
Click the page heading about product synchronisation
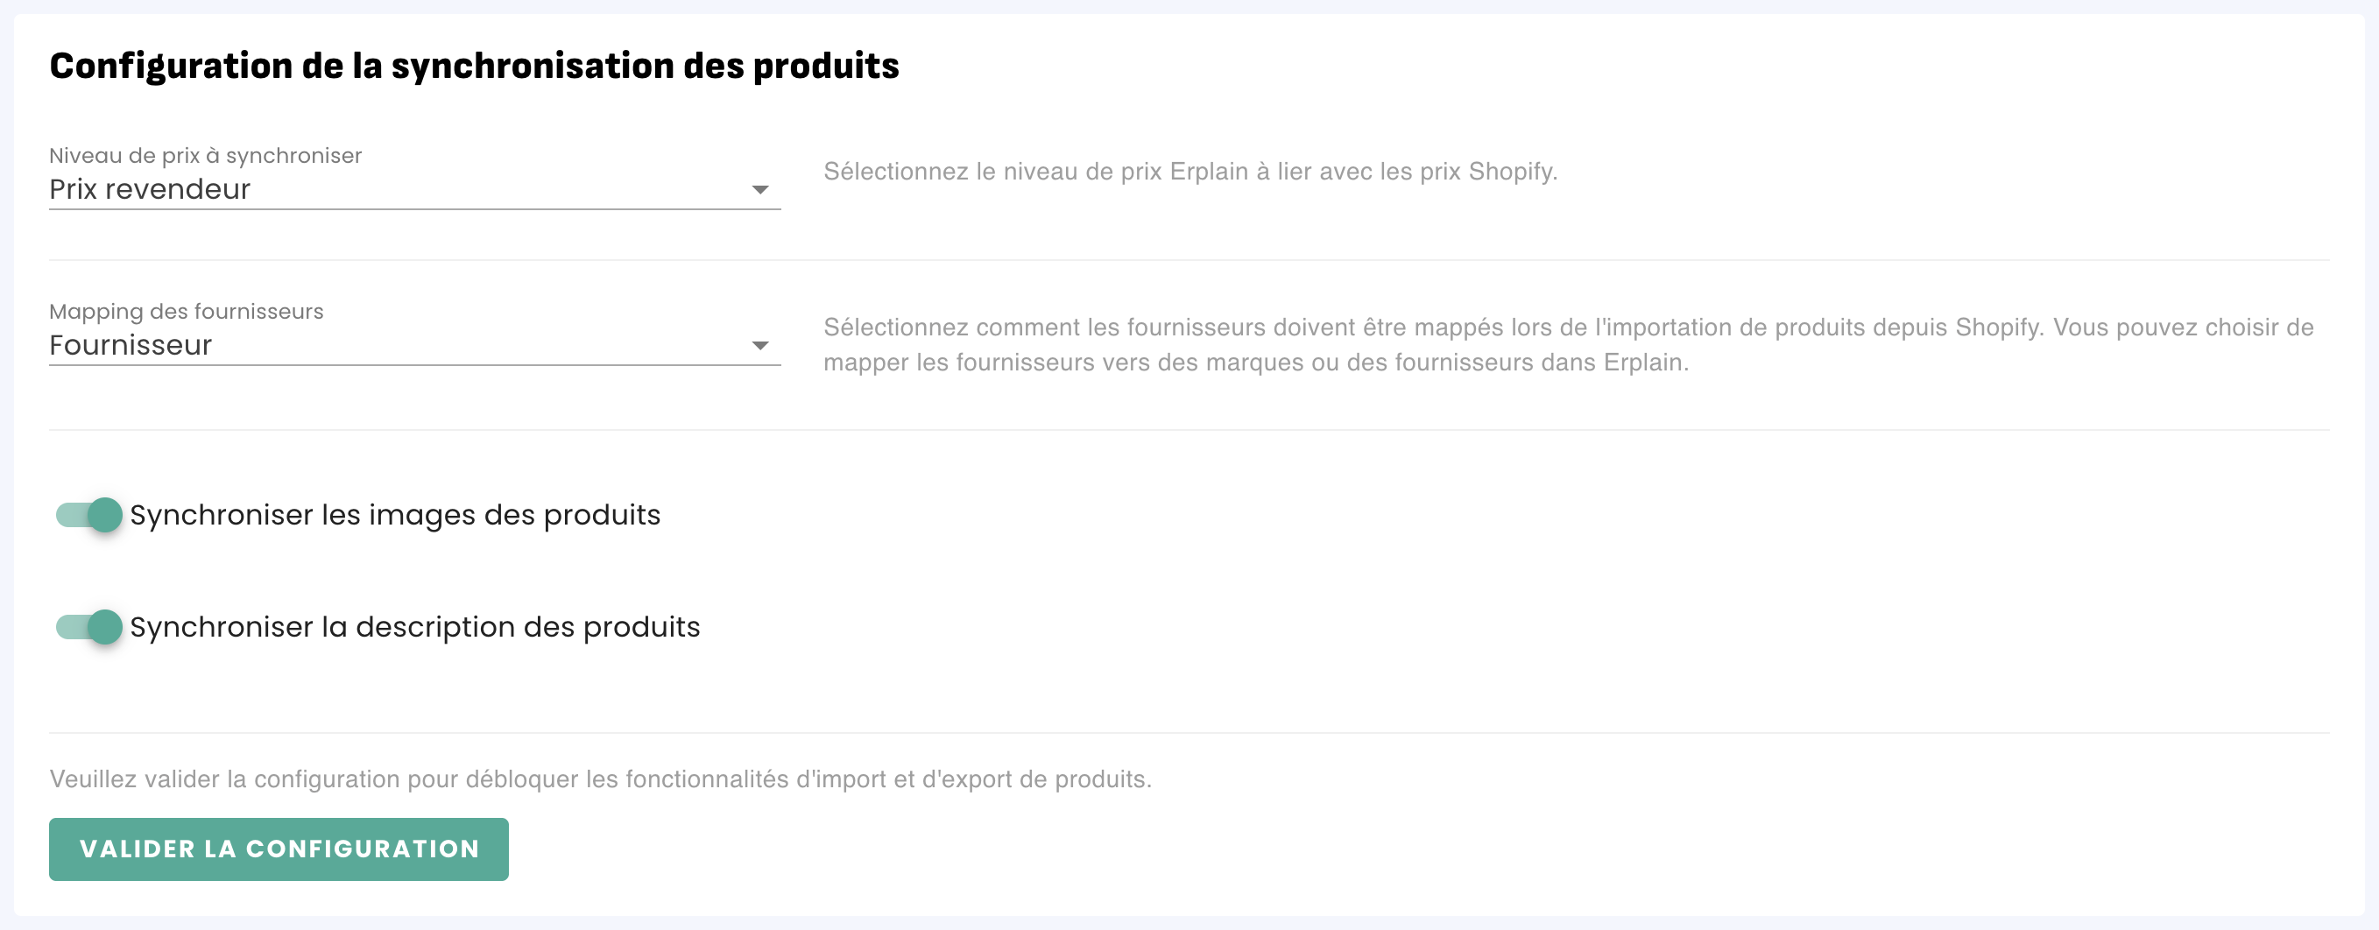[x=474, y=66]
